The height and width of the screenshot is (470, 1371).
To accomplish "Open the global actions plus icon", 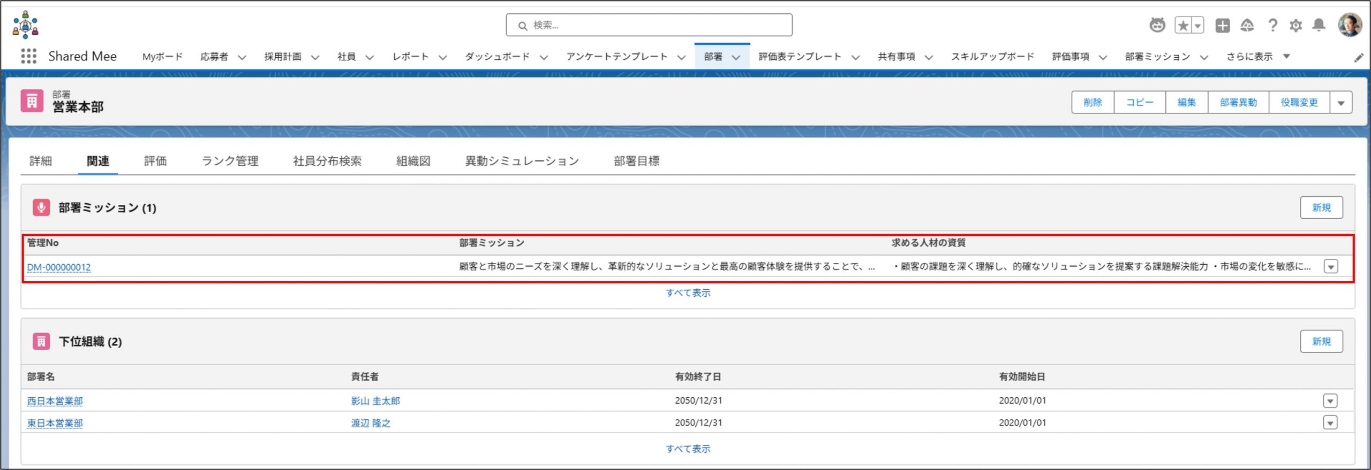I will click(x=1223, y=25).
